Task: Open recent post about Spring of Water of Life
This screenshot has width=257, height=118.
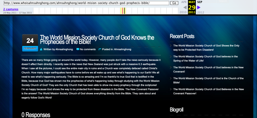Action: [205, 59]
